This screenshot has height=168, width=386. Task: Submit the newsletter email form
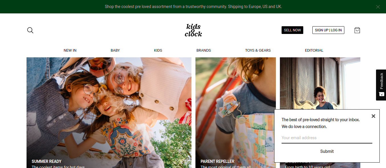[x=327, y=151]
